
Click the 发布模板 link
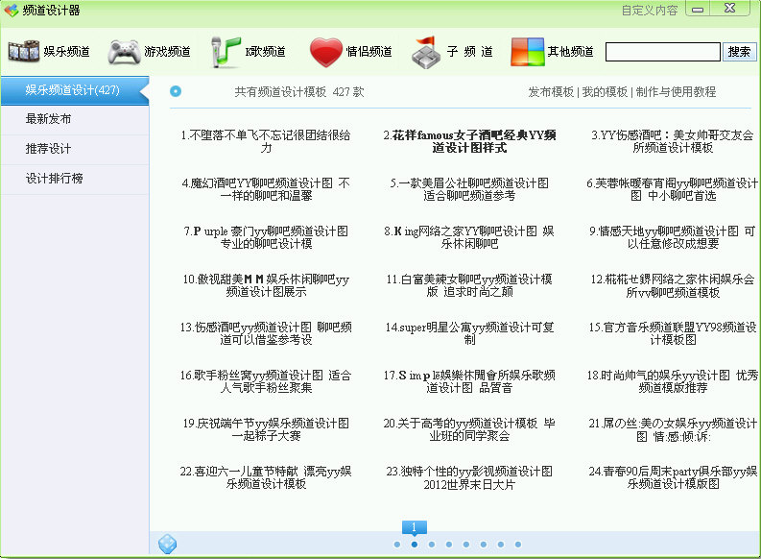[551, 92]
